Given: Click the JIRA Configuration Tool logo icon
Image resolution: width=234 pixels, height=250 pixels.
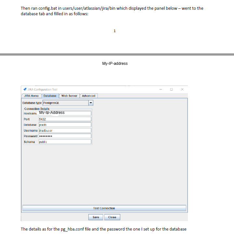Looking at the screenshot, I should coord(25,89).
